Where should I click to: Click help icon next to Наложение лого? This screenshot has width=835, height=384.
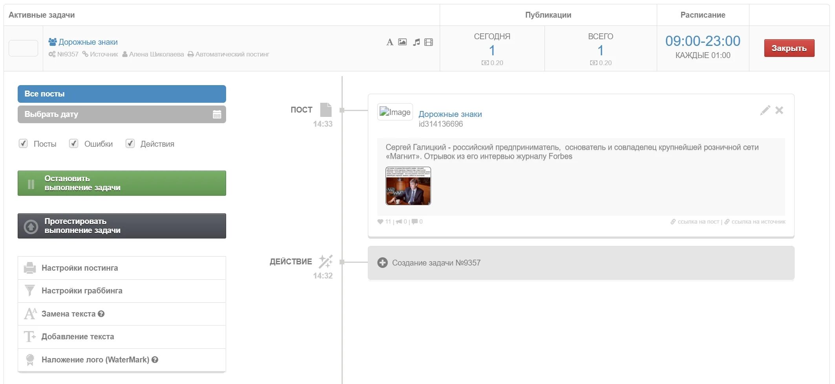[x=155, y=360]
